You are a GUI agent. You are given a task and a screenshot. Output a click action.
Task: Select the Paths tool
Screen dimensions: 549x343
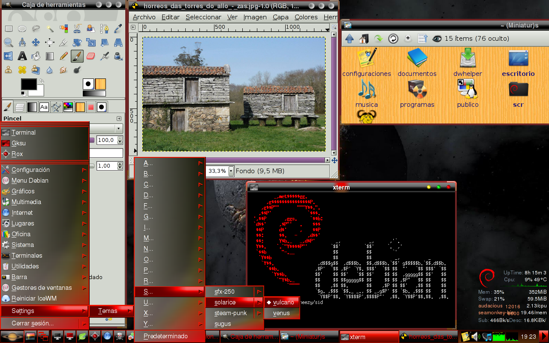[105, 29]
